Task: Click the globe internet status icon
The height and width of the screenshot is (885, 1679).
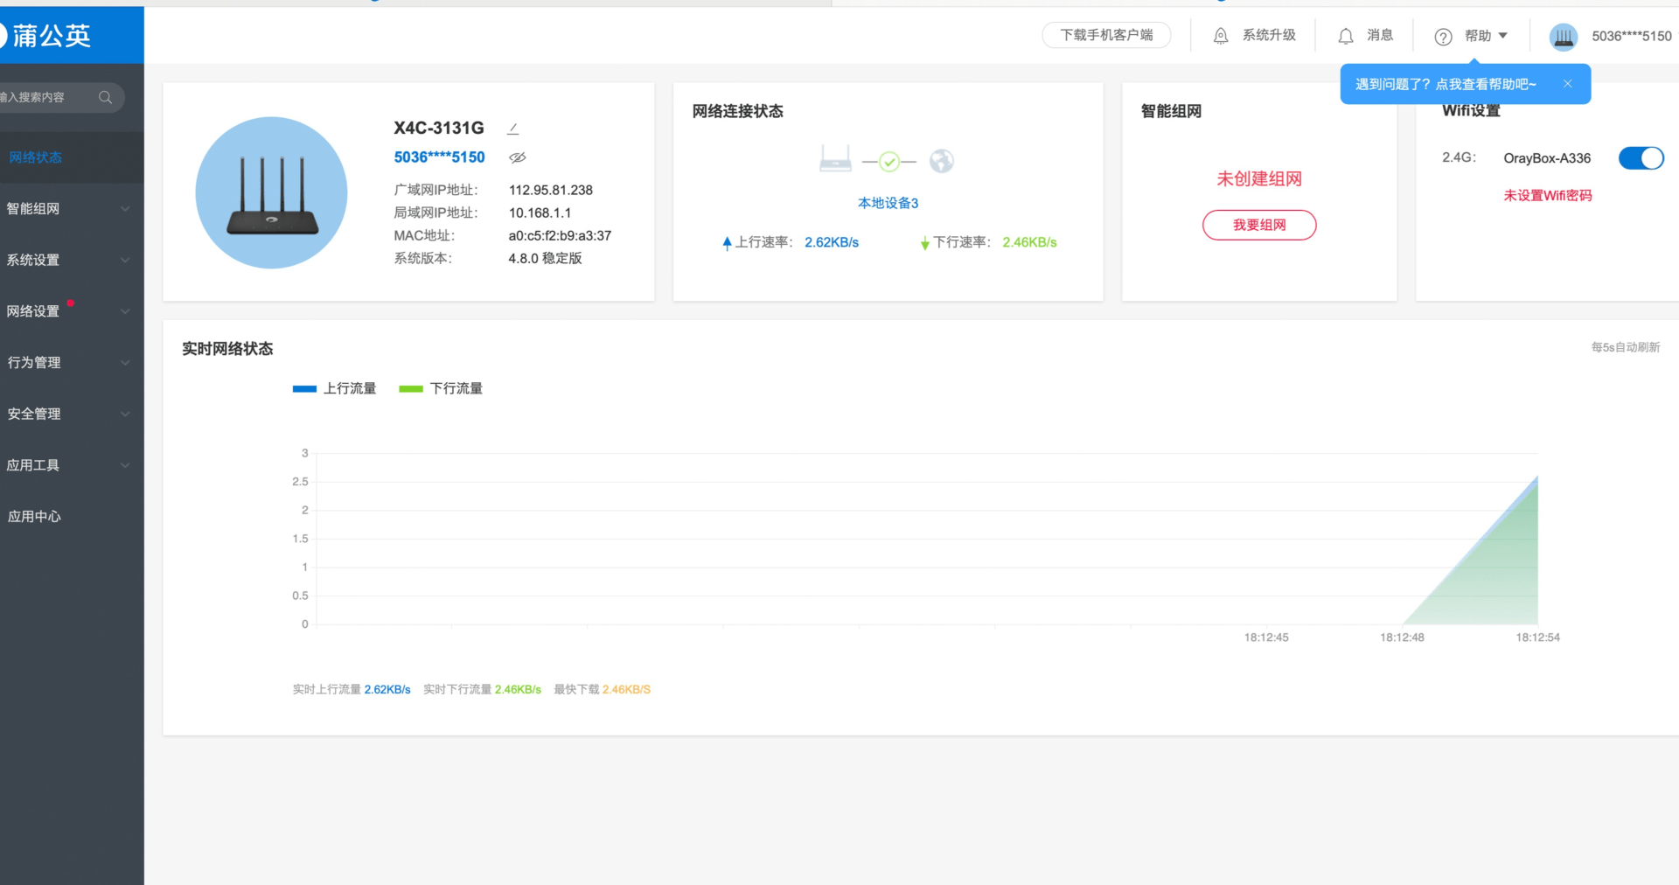Action: (941, 161)
